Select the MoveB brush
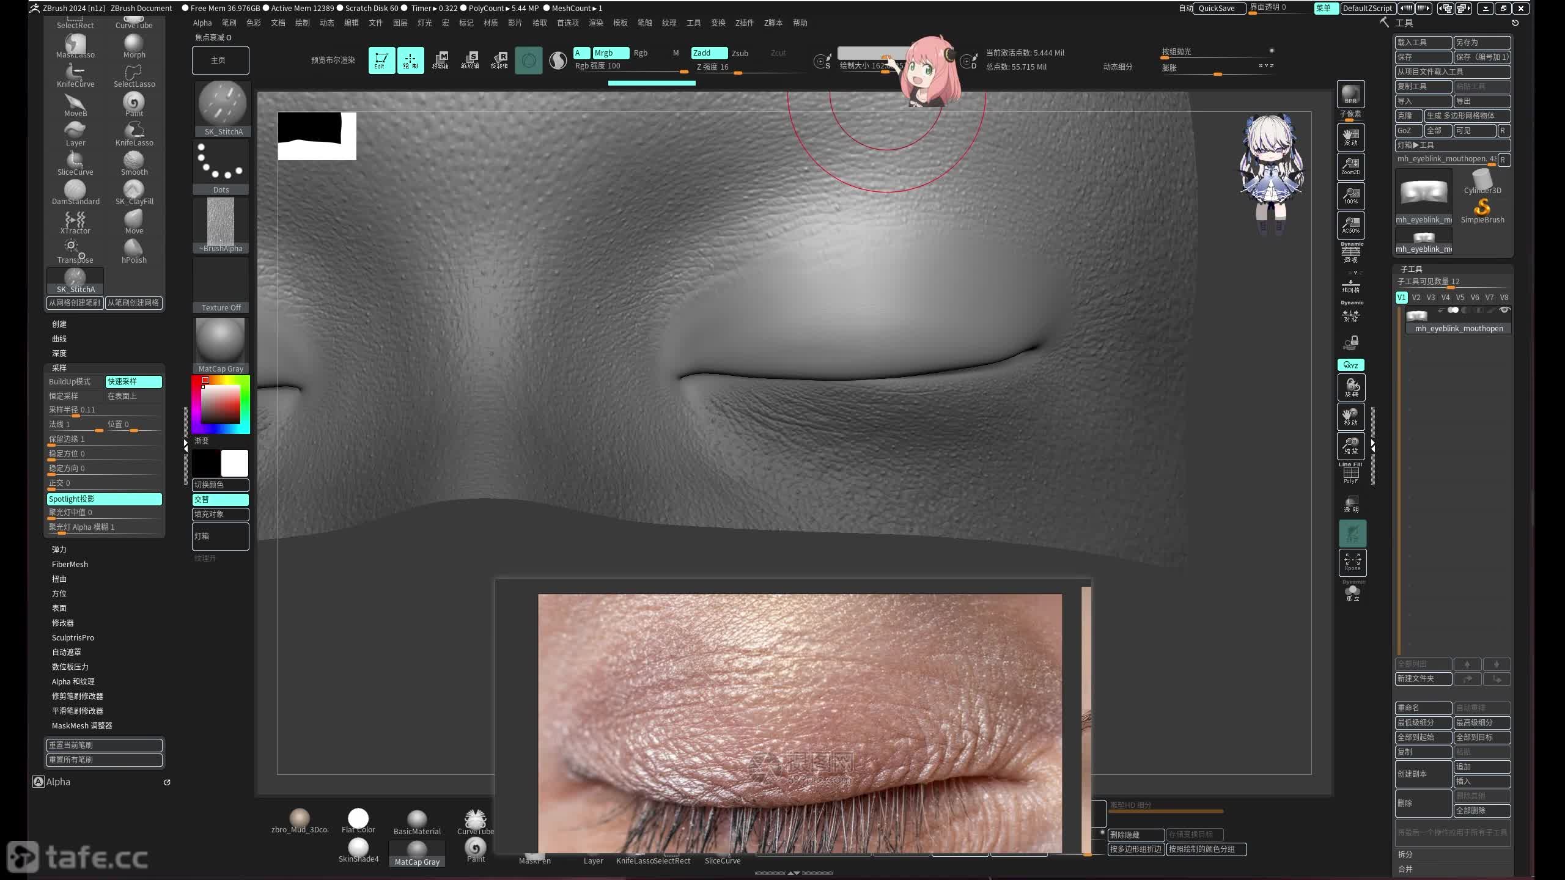The width and height of the screenshot is (1565, 880). click(75, 105)
